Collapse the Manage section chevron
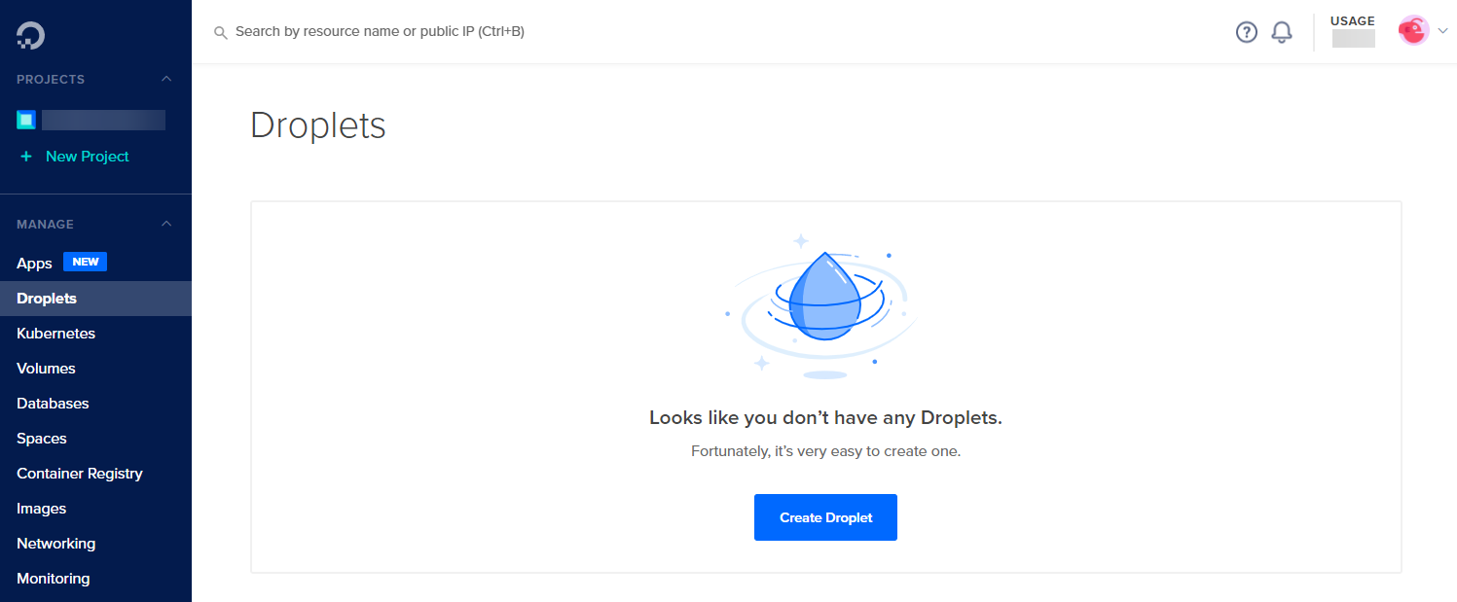The image size is (1457, 602). click(x=166, y=224)
